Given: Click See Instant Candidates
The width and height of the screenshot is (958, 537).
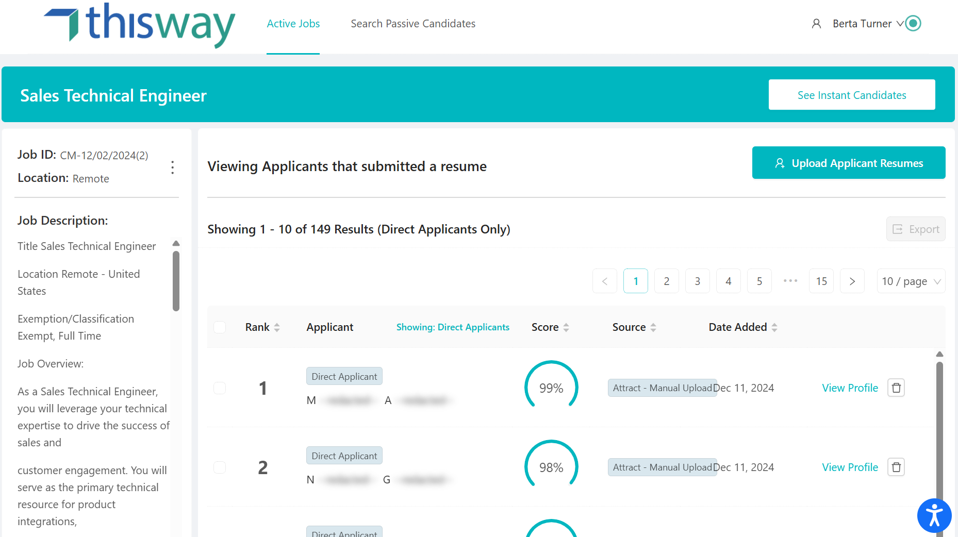Looking at the screenshot, I should (x=851, y=94).
